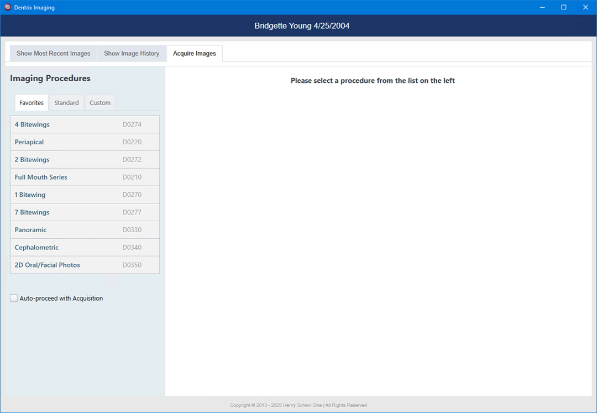Viewport: 597px width, 413px height.
Task: Select the Acquire Images tab
Action: (195, 53)
